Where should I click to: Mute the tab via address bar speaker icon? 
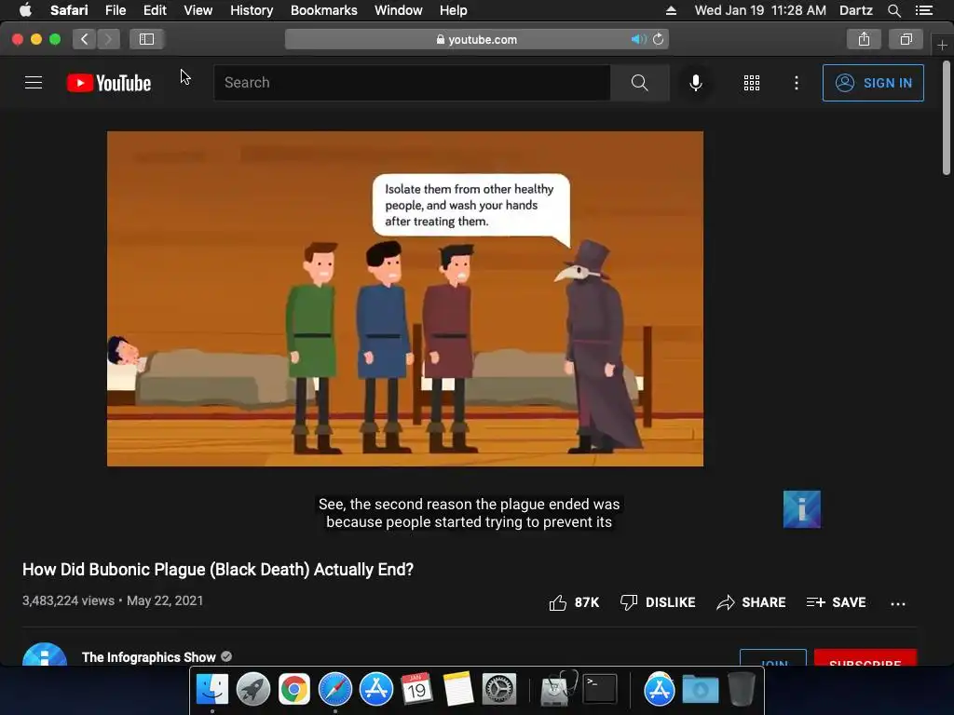point(637,39)
